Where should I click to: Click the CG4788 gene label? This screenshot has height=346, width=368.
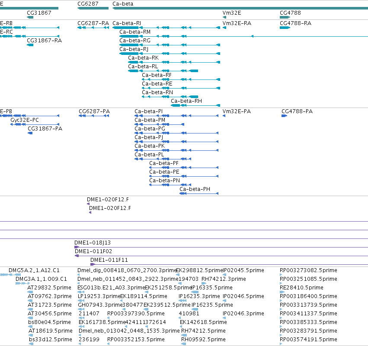290,13
